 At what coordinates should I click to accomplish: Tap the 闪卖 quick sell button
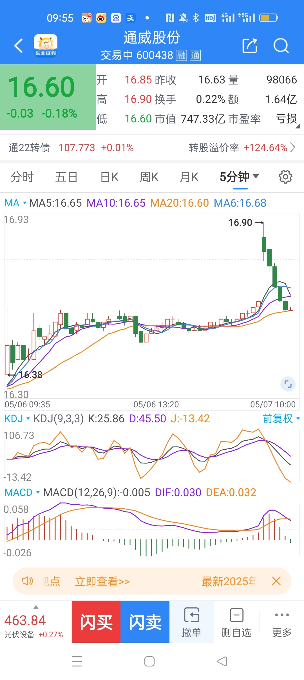pos(145,622)
